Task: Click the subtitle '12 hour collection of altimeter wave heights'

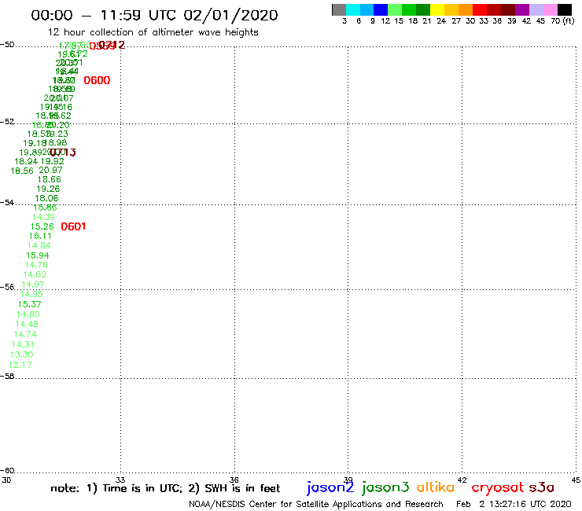Action: point(153,32)
